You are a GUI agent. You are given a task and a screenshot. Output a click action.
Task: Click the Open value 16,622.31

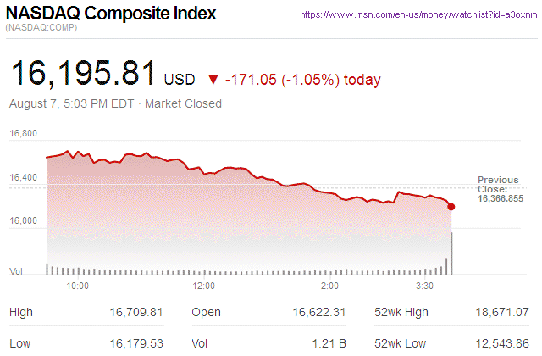[x=318, y=312]
